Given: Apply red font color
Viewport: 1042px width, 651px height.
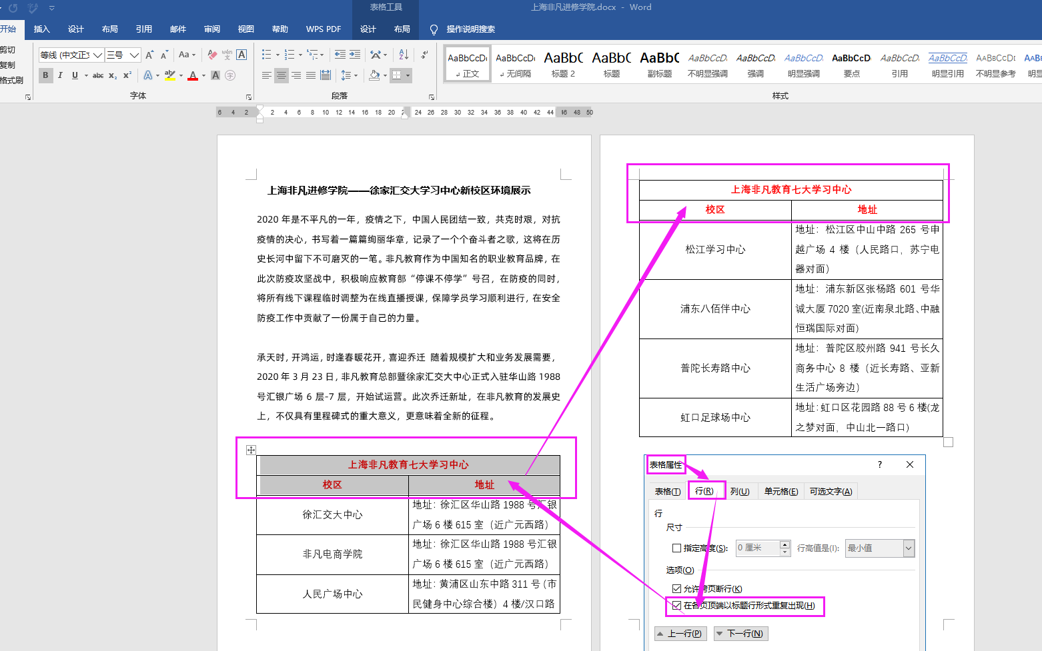Looking at the screenshot, I should tap(193, 75).
